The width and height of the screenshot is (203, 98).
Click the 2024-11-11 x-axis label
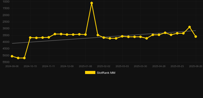coord(49,66)
